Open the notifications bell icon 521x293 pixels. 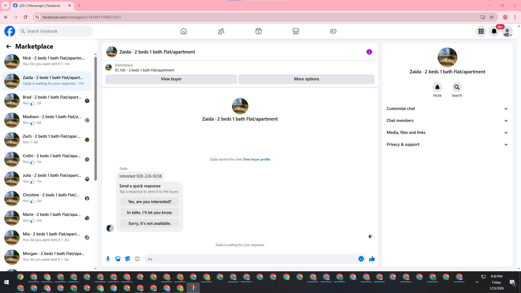pyautogui.click(x=494, y=31)
